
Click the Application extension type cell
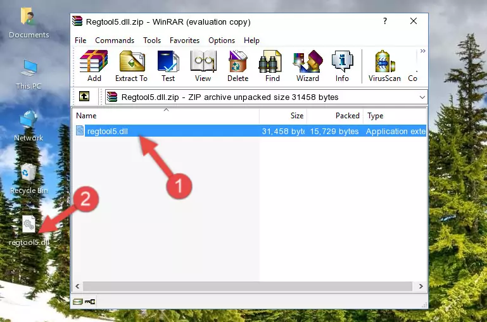[395, 131]
